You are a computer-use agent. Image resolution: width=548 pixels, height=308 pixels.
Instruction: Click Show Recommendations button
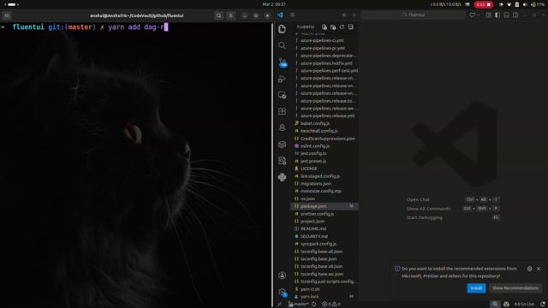click(x=515, y=288)
